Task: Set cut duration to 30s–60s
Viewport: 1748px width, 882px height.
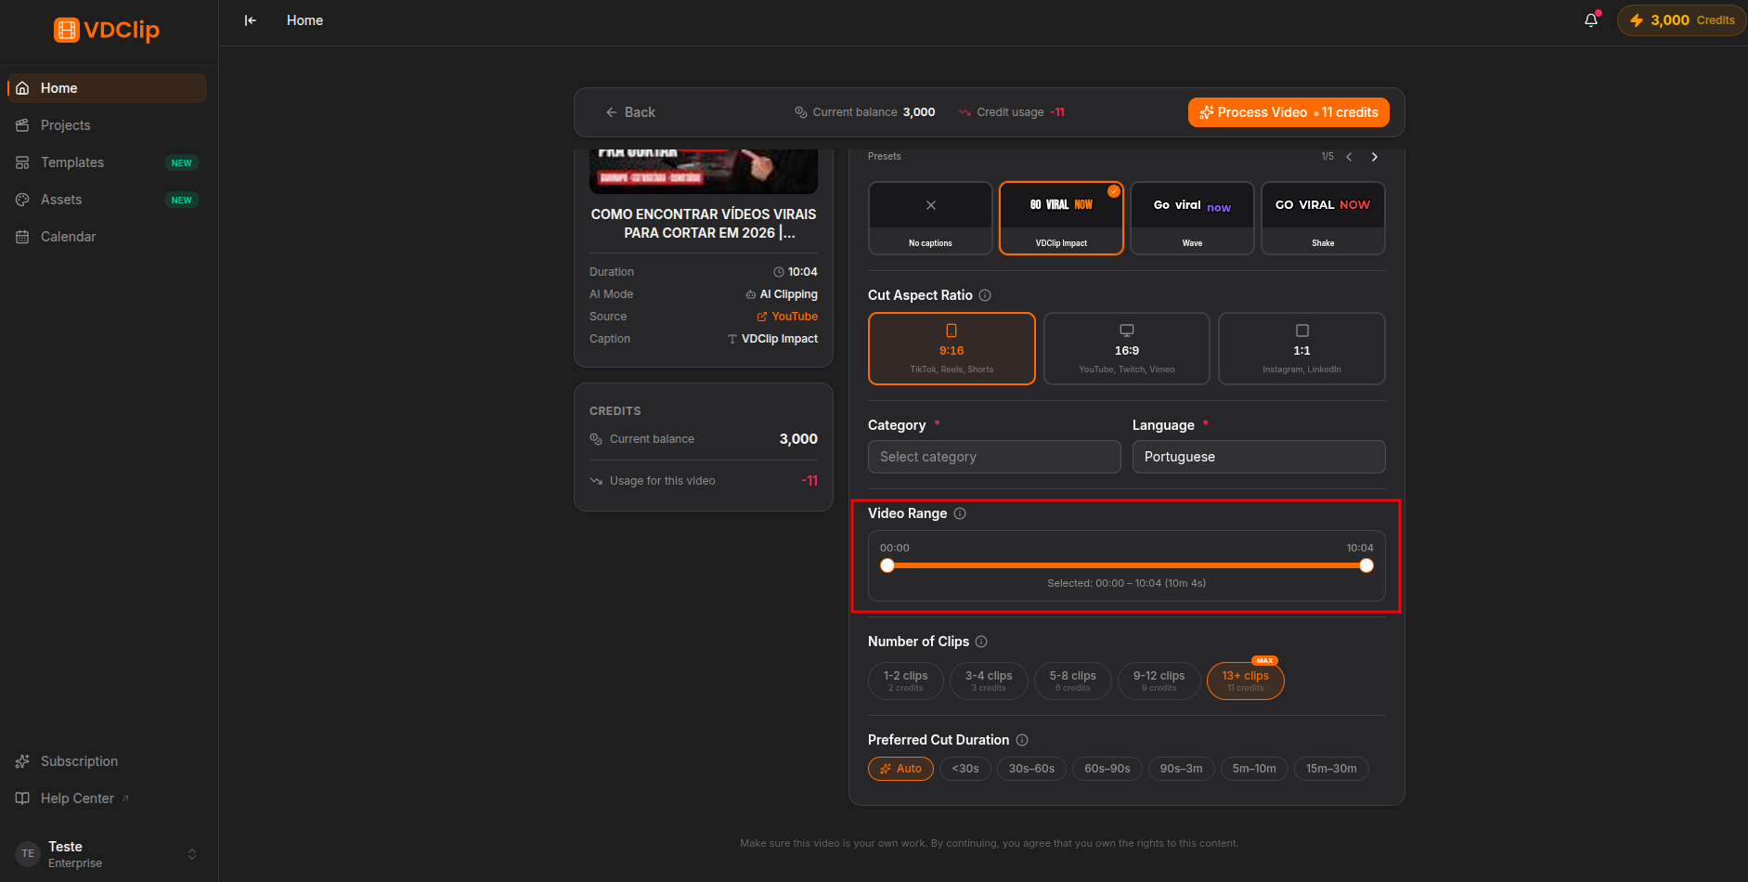Action: pyautogui.click(x=1031, y=769)
